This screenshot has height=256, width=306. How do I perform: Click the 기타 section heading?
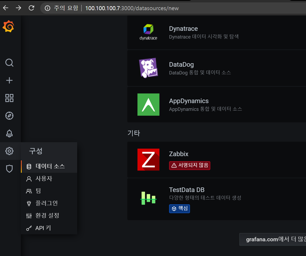pos(134,133)
